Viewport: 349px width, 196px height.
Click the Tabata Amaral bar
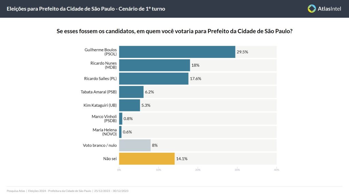pos(131,92)
